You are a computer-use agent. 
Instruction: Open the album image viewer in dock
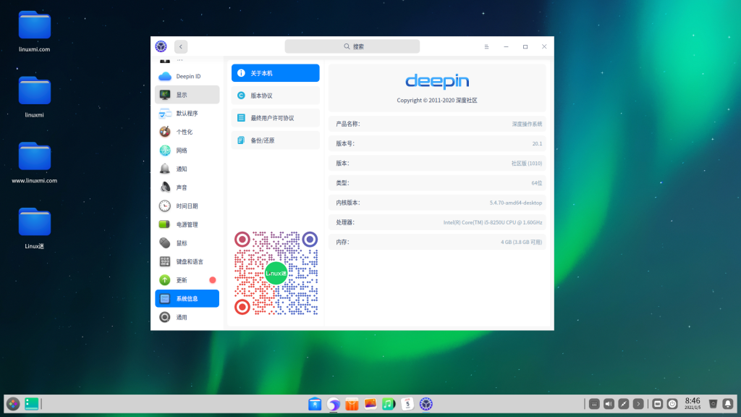coord(370,404)
